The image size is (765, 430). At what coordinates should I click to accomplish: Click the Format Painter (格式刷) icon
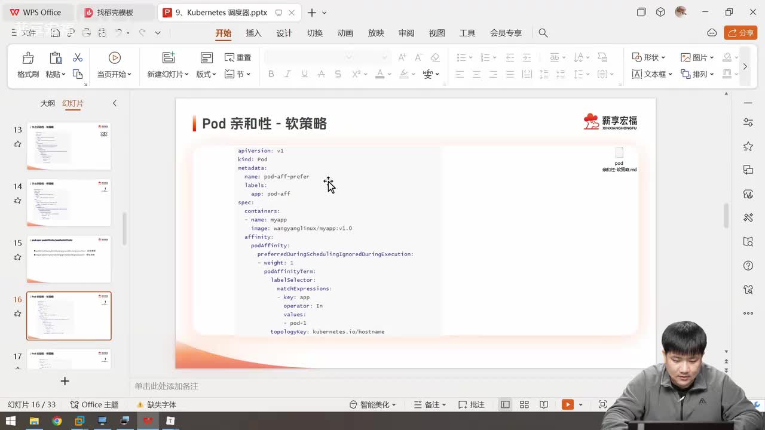click(x=27, y=58)
